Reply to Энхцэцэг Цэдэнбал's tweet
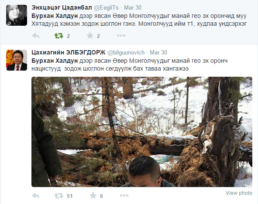258x204 pixels. point(36,35)
